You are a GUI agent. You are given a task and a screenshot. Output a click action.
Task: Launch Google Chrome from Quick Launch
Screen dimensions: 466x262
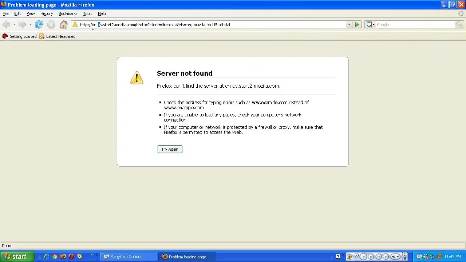(x=55, y=257)
